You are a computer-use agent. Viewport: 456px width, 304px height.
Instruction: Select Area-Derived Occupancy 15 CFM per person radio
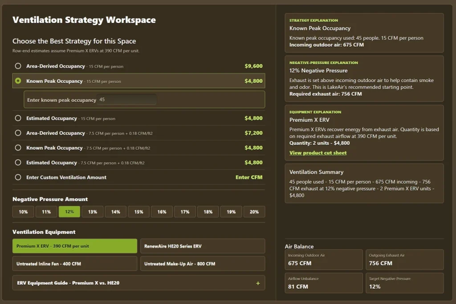coord(18,66)
